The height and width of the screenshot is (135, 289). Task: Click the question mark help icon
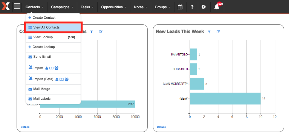pyautogui.click(x=192, y=7)
